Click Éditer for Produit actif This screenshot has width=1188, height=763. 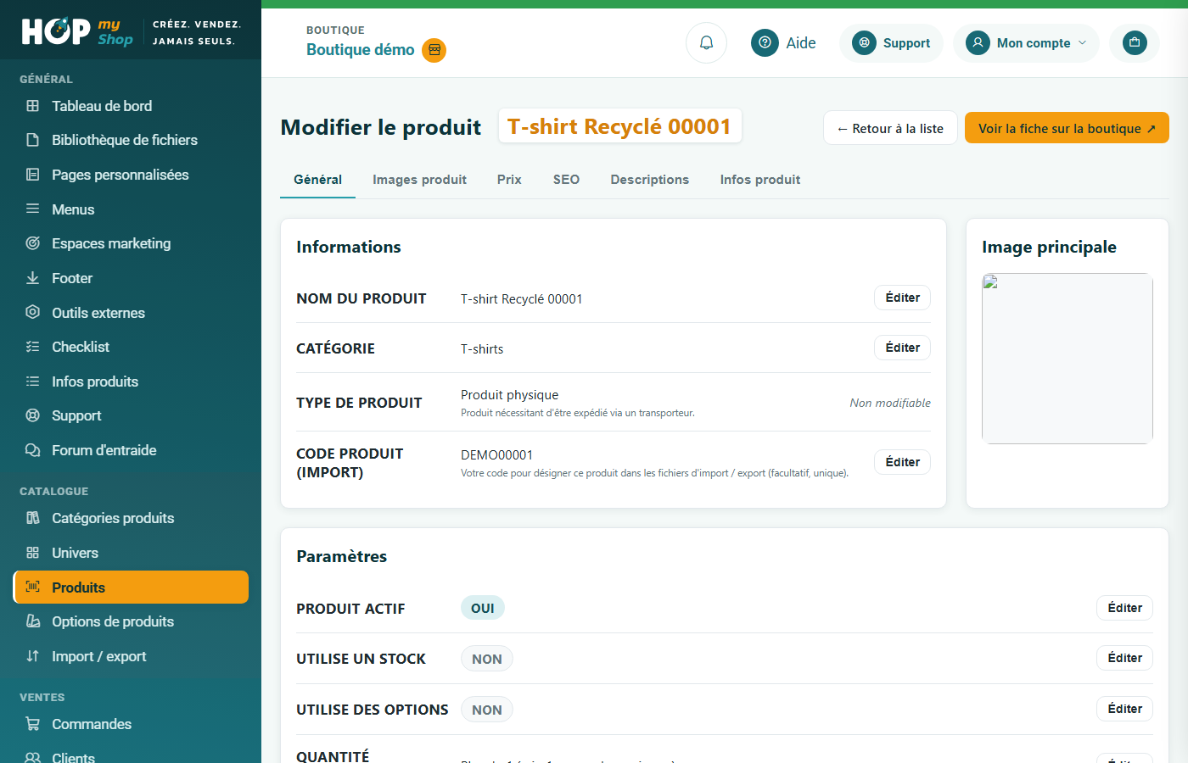click(1124, 608)
